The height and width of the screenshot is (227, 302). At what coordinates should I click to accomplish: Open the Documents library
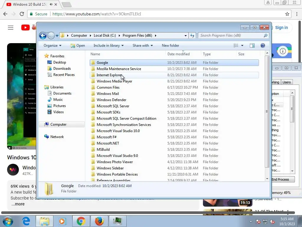pos(62,93)
